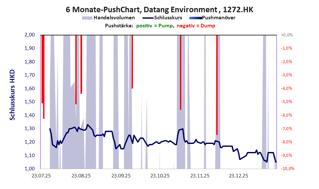The height and width of the screenshot is (189, 319).
Task: Select the Handelsvolumen legend label
Action: coord(114,18)
